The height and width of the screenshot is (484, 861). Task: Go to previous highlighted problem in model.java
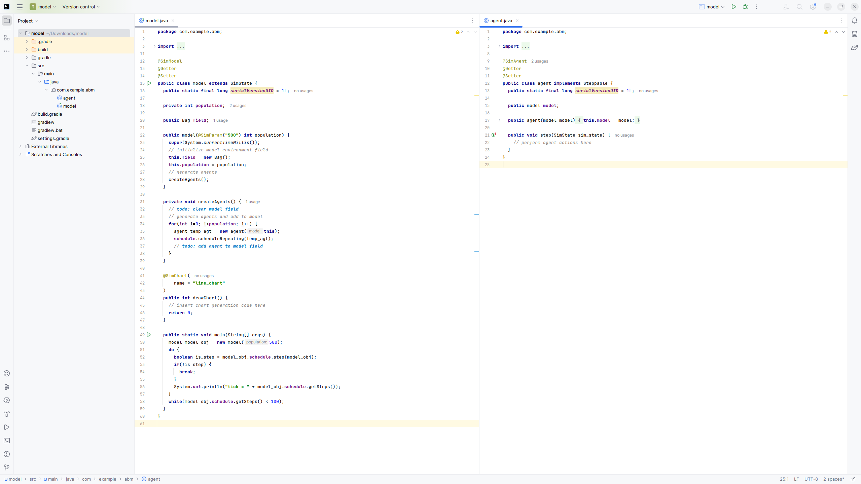[468, 32]
